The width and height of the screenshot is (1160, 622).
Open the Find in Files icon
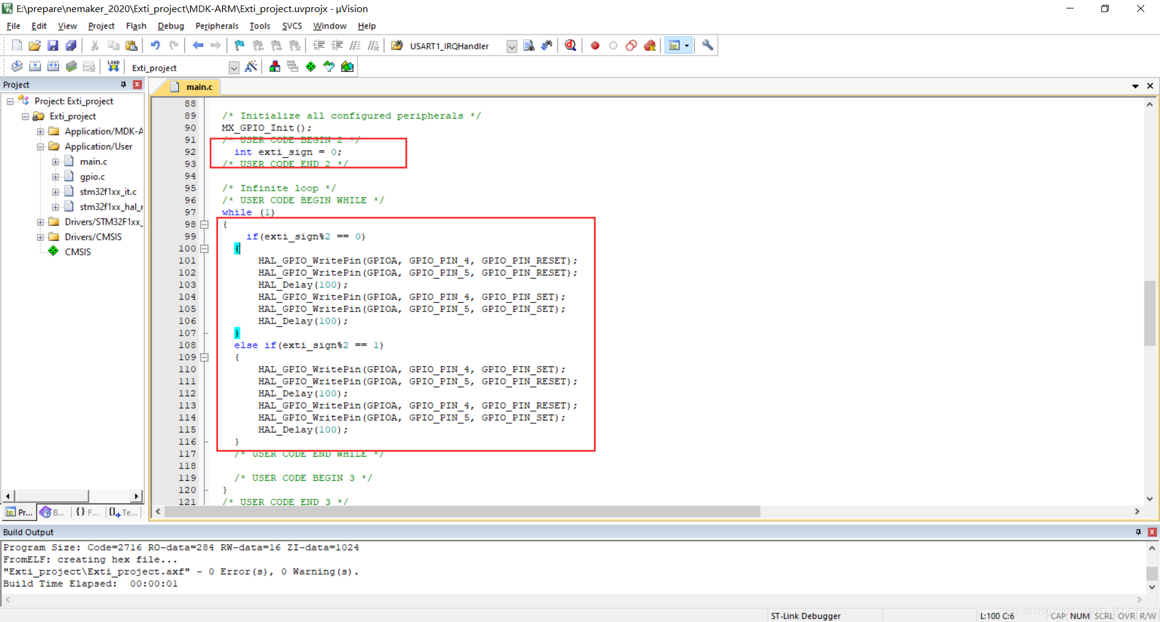click(397, 45)
